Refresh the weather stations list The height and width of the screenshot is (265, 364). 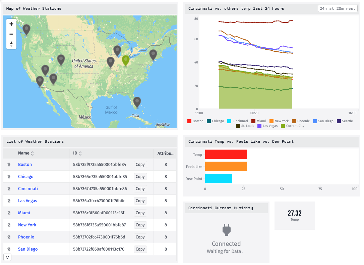click(x=7, y=257)
